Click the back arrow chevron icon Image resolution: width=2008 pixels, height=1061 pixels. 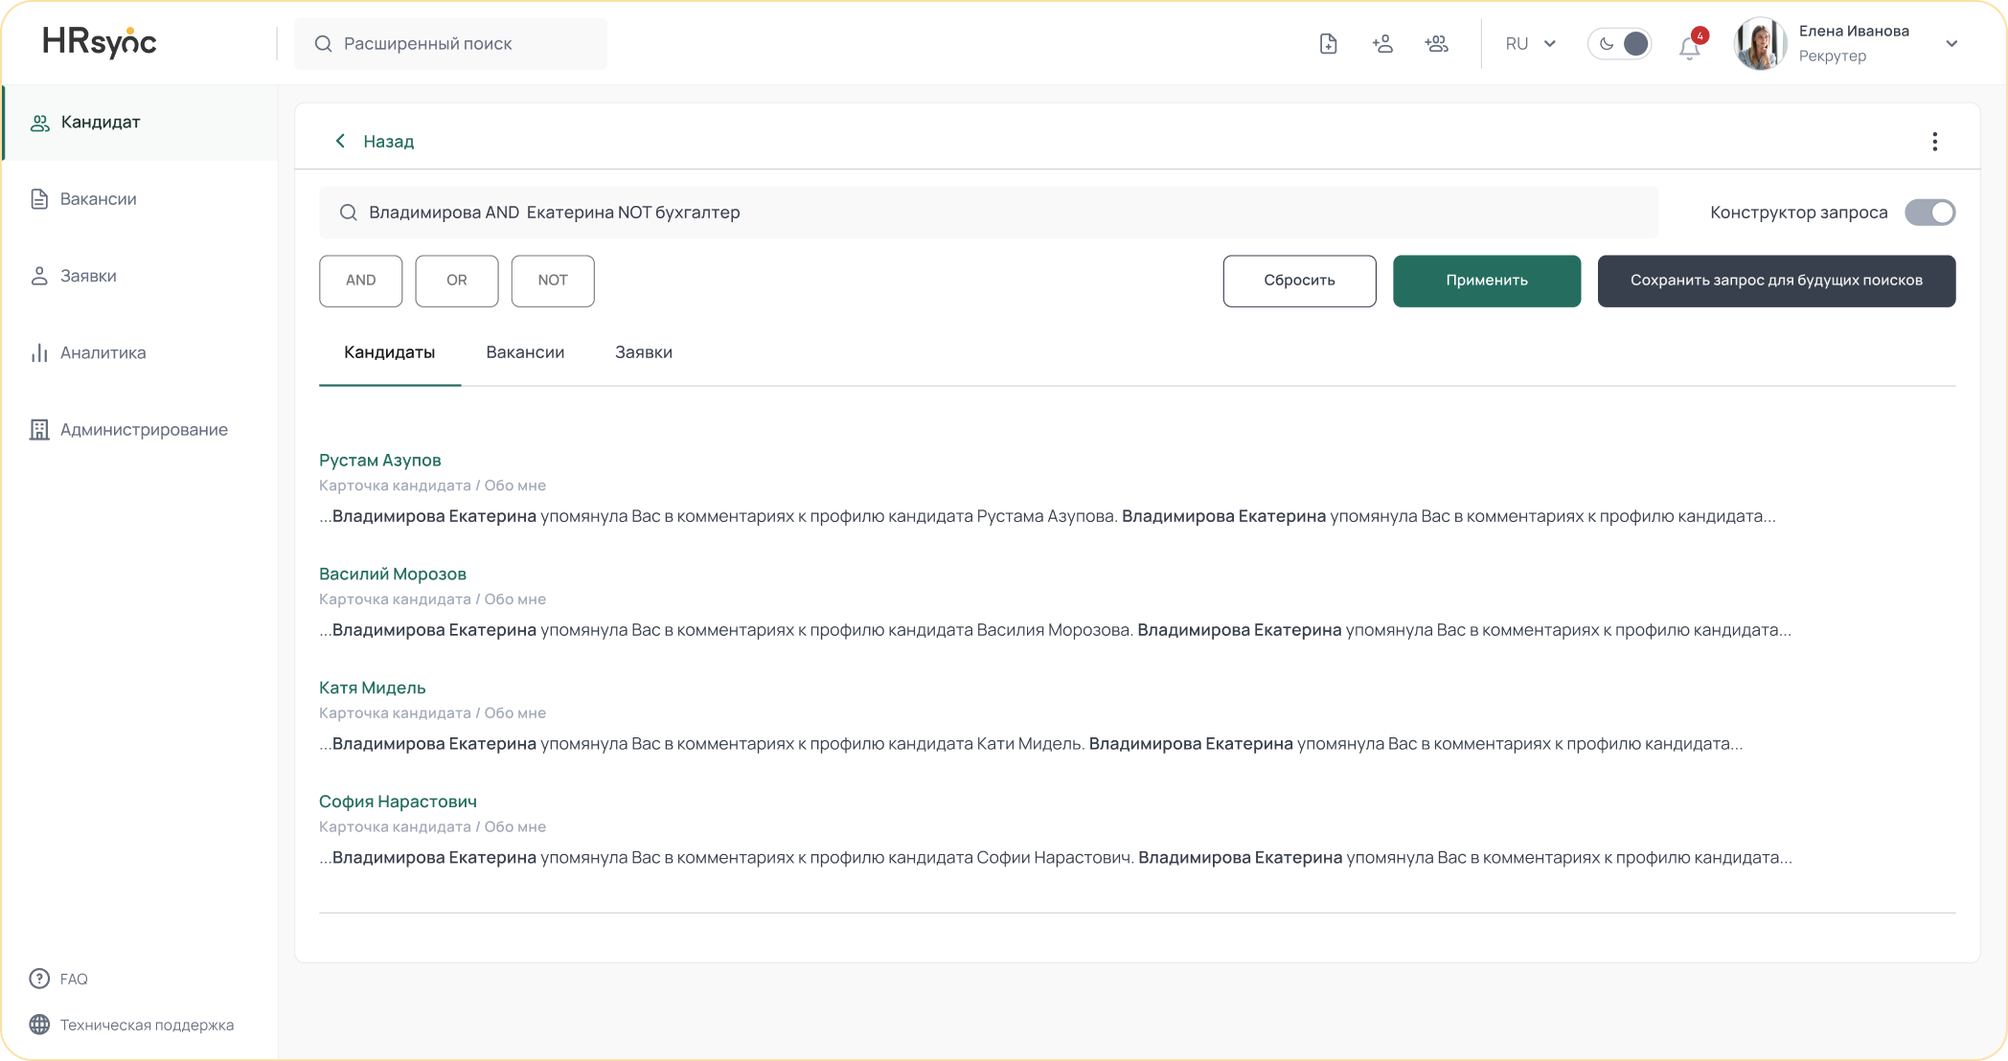pos(340,141)
